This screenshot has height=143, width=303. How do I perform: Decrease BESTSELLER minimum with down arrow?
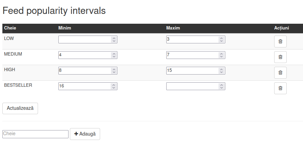[114, 88]
